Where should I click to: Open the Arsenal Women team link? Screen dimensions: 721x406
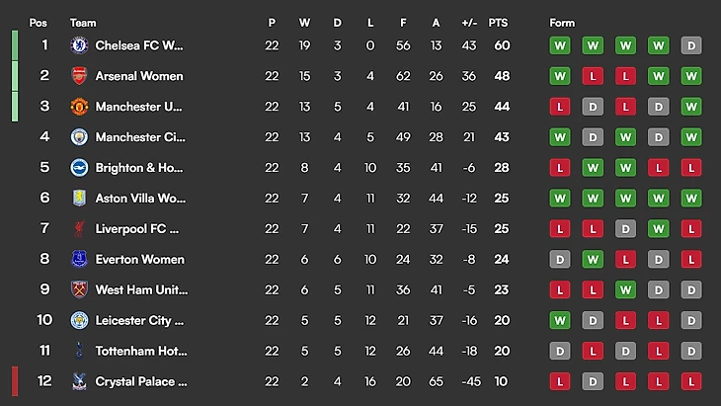coord(139,76)
